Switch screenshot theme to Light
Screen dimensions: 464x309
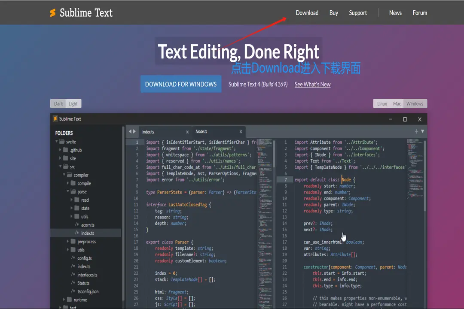point(73,104)
